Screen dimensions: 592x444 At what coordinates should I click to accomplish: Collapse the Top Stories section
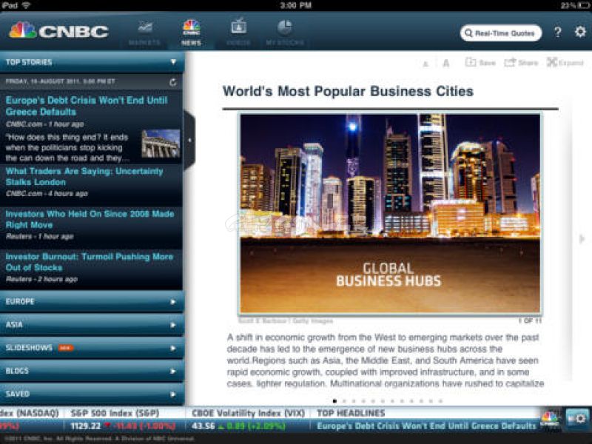[173, 61]
